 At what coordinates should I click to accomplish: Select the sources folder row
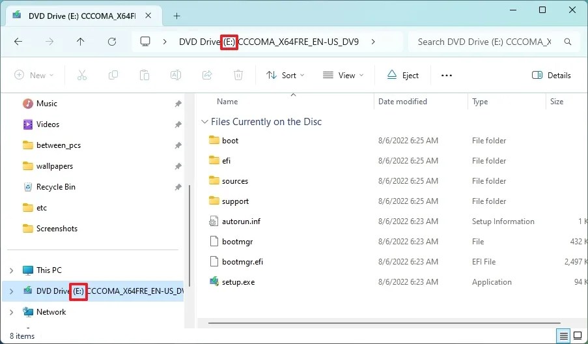(x=392, y=181)
